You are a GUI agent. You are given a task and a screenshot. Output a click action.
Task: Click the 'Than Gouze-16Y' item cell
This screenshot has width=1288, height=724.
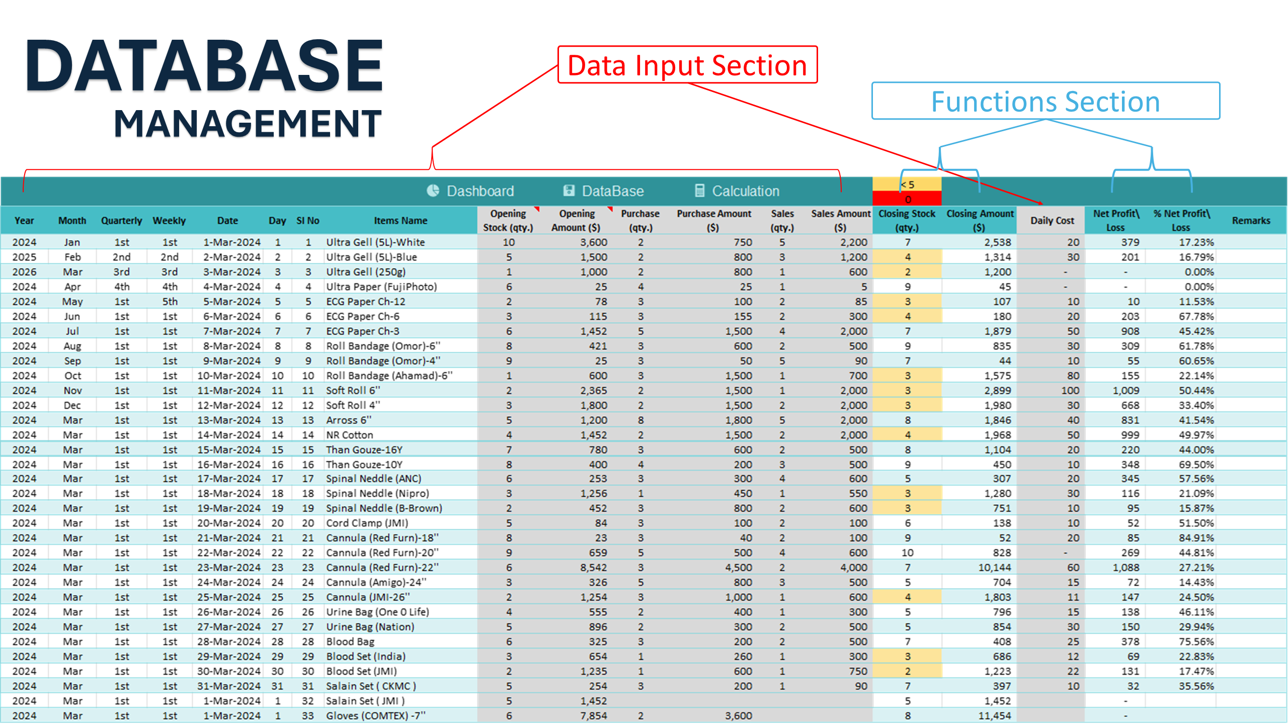coord(400,449)
